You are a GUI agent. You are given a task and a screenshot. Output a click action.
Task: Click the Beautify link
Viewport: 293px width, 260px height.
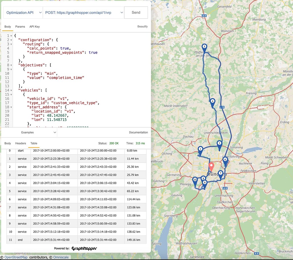pos(143,27)
